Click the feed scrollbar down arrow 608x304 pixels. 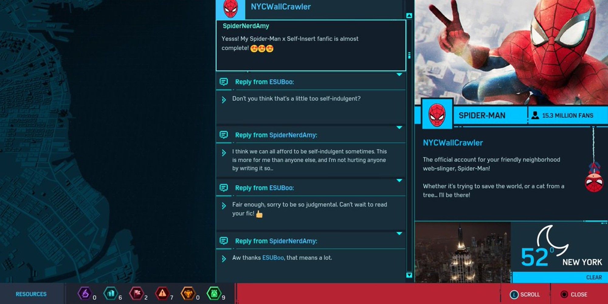click(x=409, y=275)
